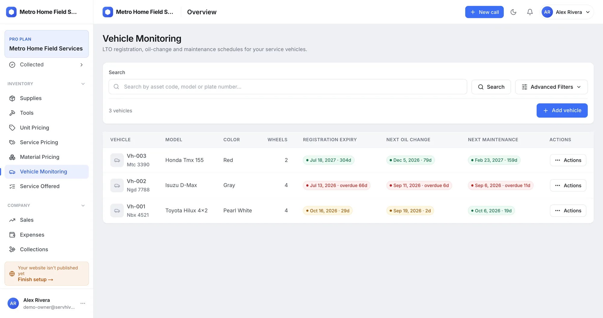
Task: Open Material Pricing cubes icon
Action: (x=12, y=157)
